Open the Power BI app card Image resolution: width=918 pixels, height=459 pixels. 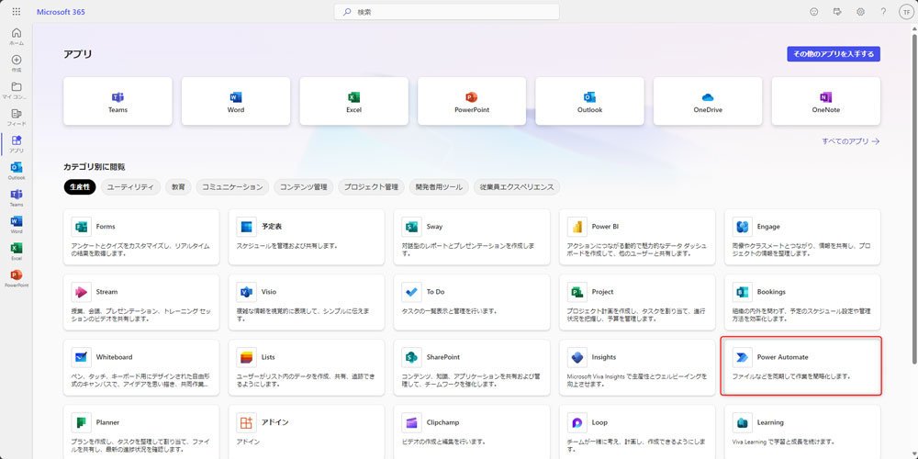[637, 237]
